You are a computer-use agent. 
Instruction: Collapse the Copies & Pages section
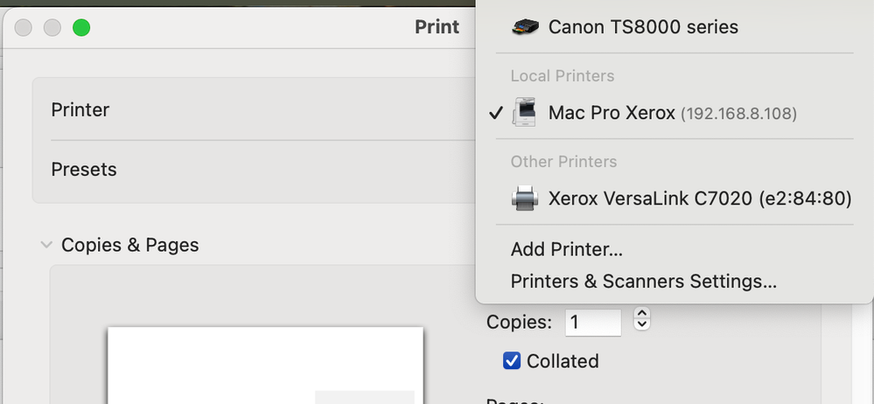coord(46,245)
